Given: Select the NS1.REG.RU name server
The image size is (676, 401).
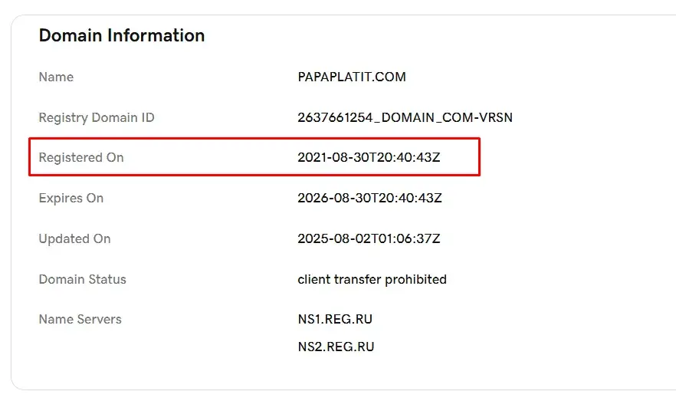Looking at the screenshot, I should [335, 319].
